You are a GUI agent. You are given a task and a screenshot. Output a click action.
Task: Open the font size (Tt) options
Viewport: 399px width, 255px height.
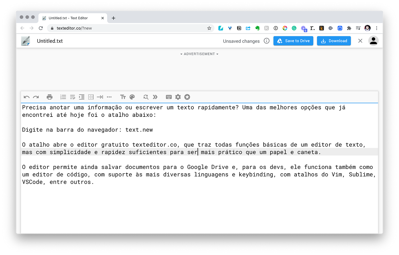123,97
